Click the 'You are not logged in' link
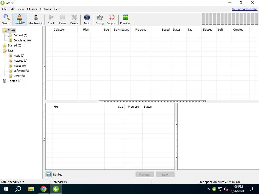 [244, 9]
